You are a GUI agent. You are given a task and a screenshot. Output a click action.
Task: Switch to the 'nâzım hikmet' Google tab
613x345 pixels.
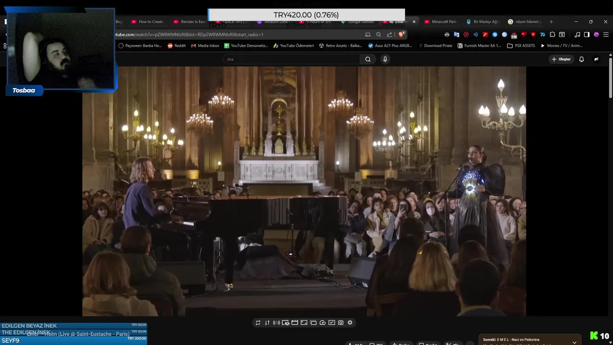525,22
